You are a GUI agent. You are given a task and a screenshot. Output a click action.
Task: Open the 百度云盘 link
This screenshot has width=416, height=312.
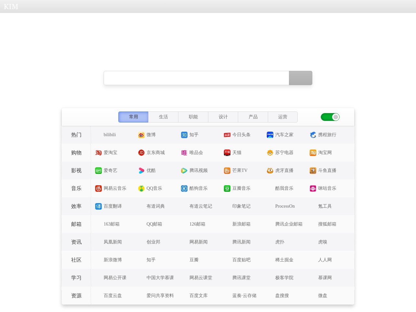[113, 296]
